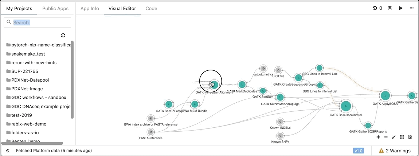Open the Code tab
This screenshot has width=419, height=156.
[151, 8]
